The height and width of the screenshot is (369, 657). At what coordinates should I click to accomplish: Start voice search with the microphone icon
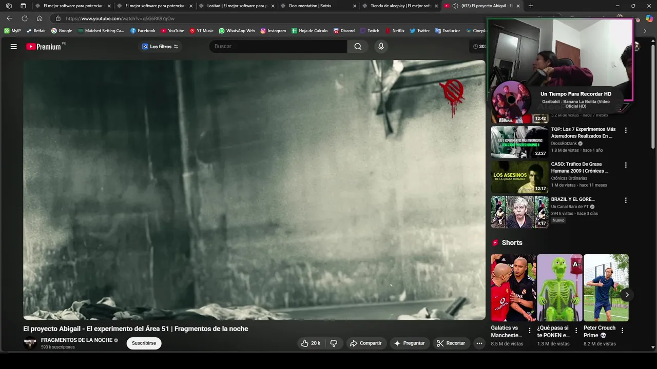pos(381,46)
